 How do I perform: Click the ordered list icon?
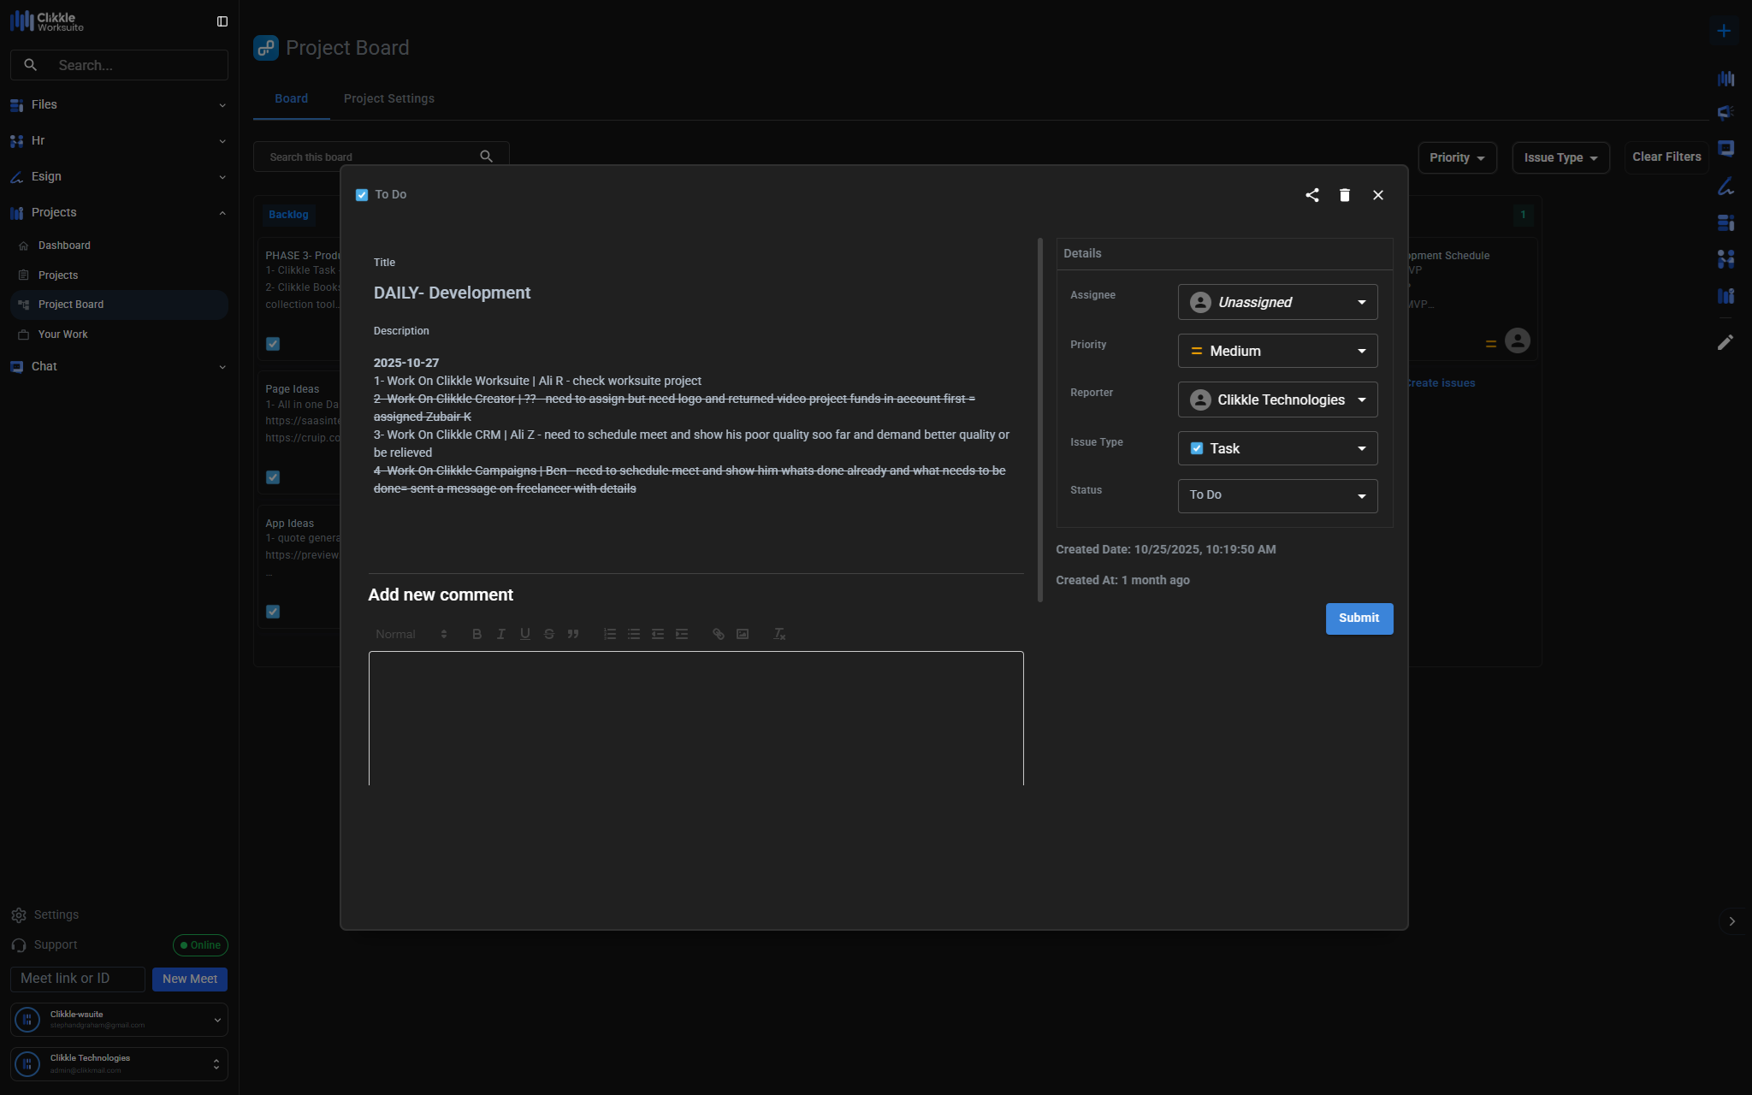(x=610, y=634)
